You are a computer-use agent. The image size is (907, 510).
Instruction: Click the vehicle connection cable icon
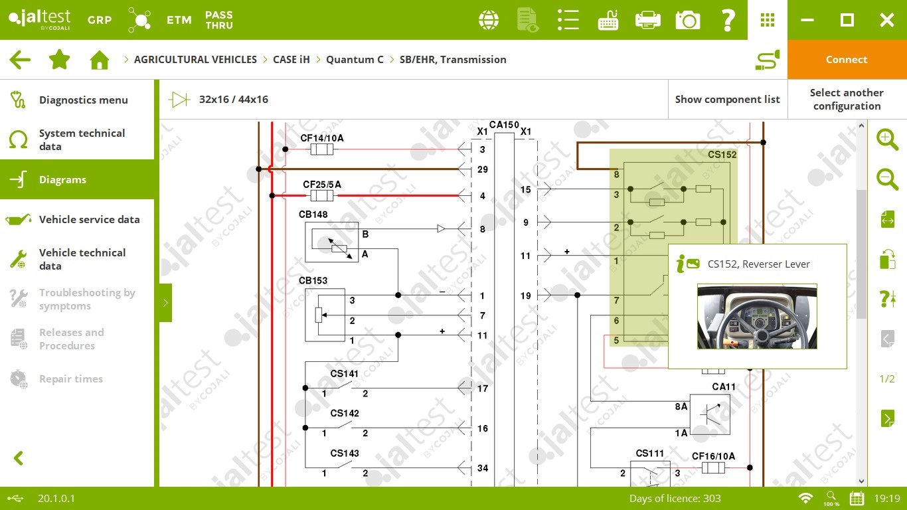768,60
